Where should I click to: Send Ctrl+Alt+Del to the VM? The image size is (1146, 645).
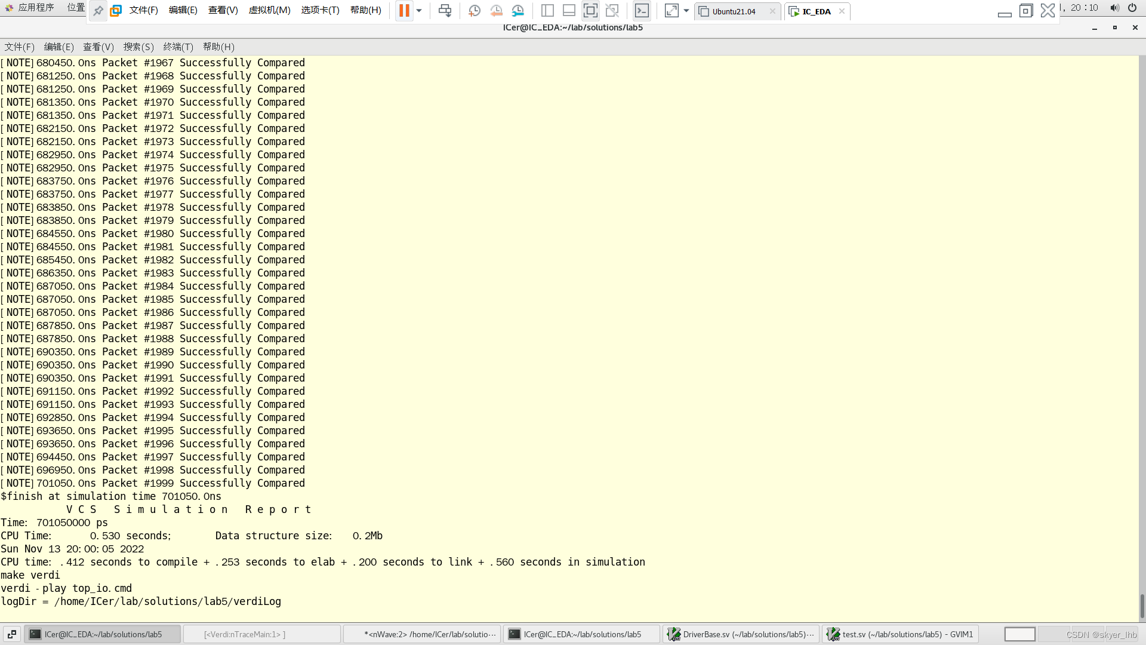[445, 11]
